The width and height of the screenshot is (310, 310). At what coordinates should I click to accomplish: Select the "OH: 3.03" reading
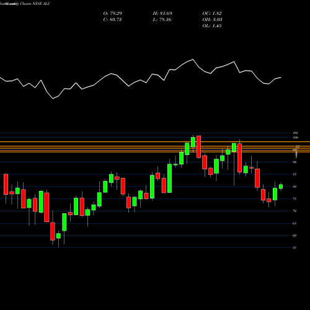[x=212, y=20]
